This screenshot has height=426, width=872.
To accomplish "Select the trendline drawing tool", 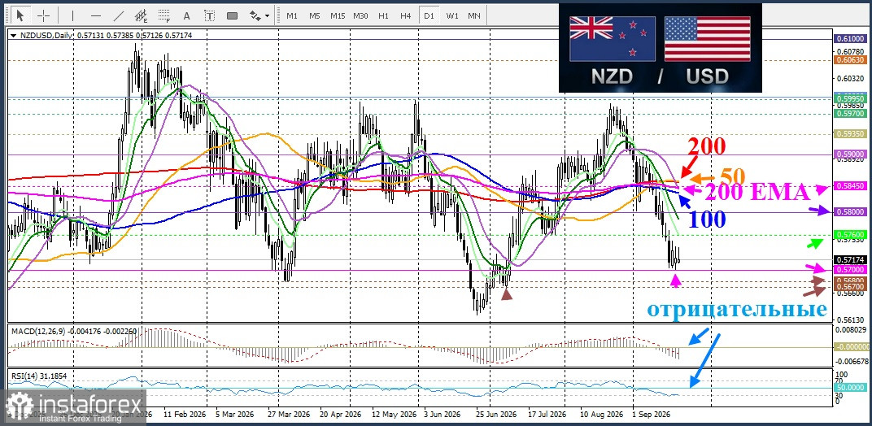I will pos(119,15).
